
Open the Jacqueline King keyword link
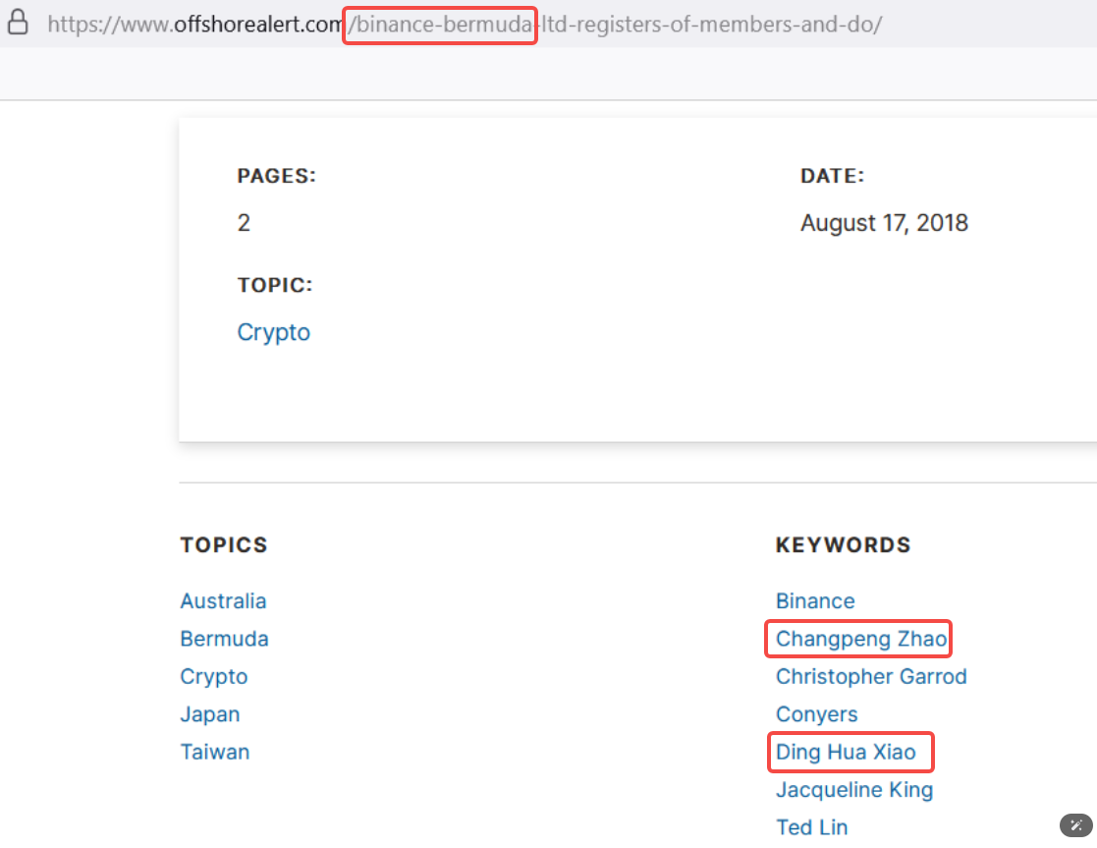pyautogui.click(x=854, y=790)
